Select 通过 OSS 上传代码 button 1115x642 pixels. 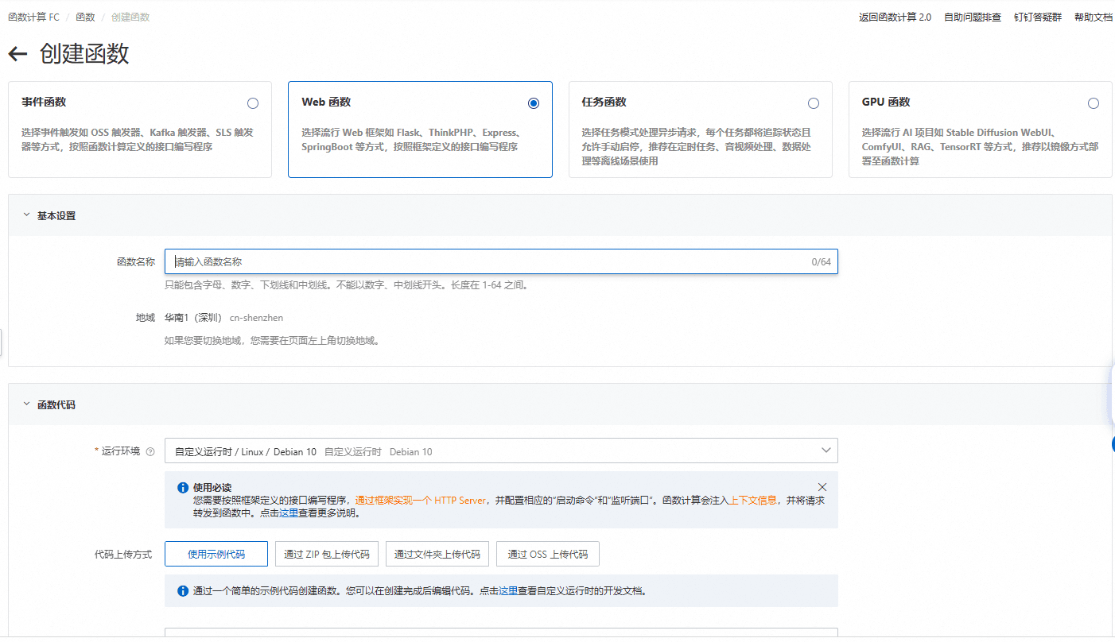pyautogui.click(x=547, y=555)
